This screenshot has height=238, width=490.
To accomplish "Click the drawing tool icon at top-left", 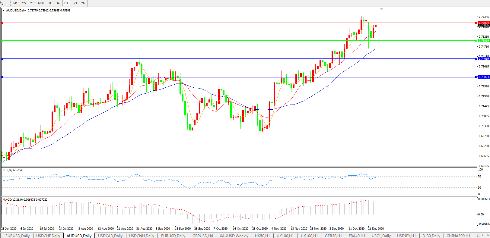I will click(x=2, y=3).
